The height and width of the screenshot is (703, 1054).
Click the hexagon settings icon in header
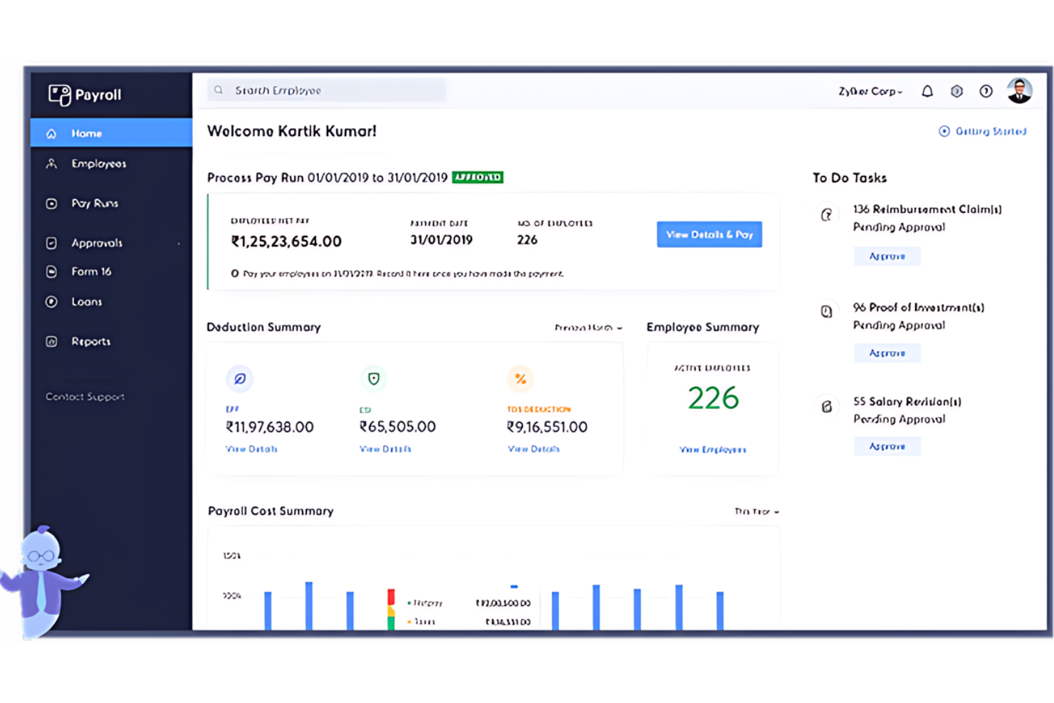tap(956, 91)
